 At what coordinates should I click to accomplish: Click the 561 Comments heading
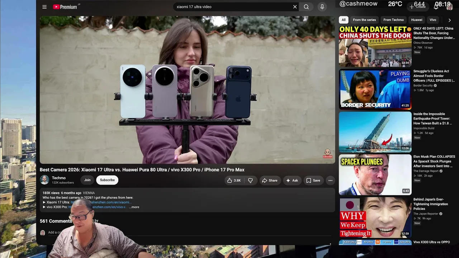click(56, 221)
